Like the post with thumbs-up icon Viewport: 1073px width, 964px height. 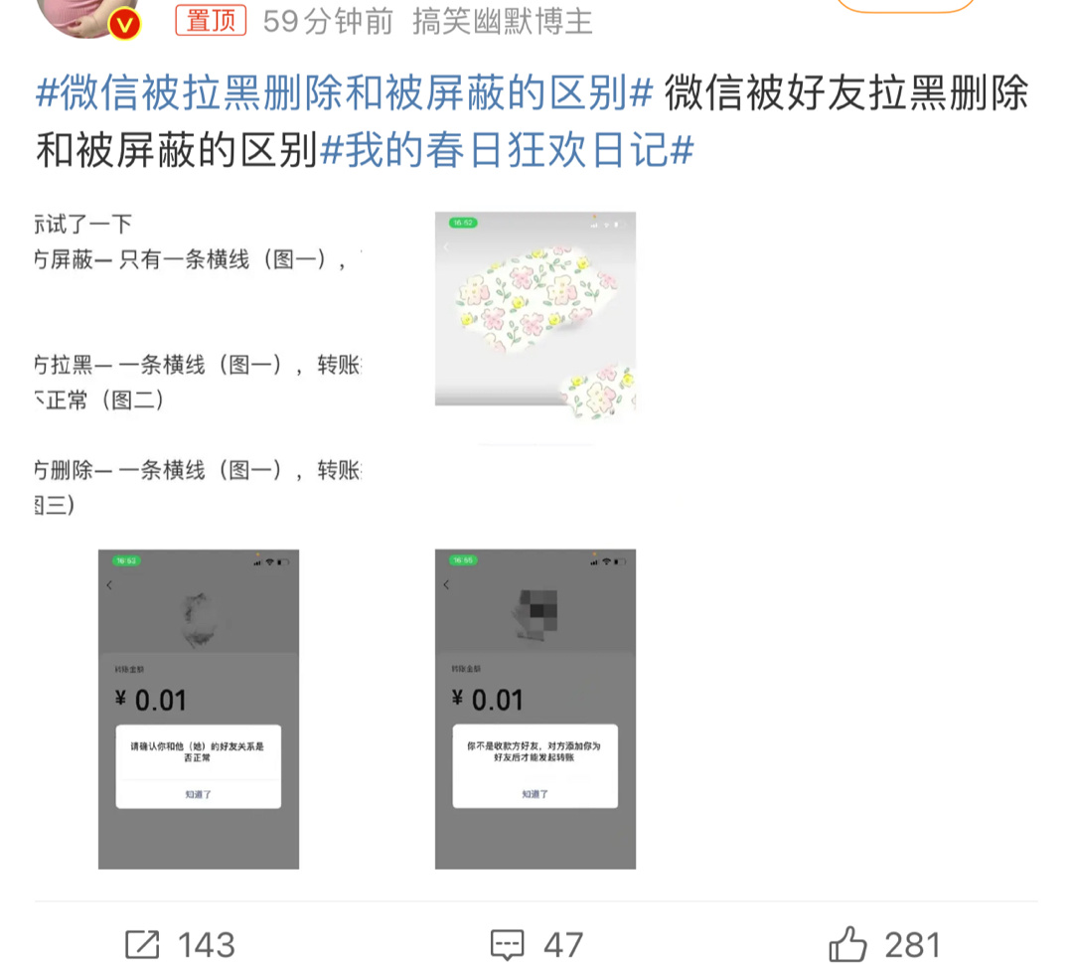847,943
